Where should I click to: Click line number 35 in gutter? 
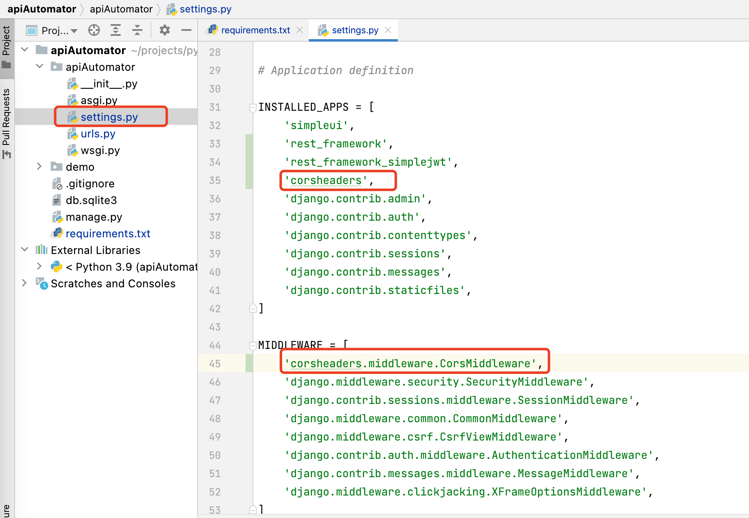coord(215,180)
